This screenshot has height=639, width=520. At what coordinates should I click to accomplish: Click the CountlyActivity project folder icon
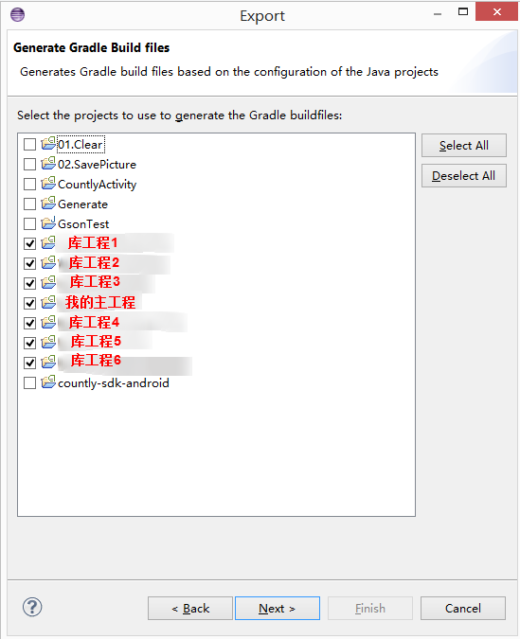48,184
